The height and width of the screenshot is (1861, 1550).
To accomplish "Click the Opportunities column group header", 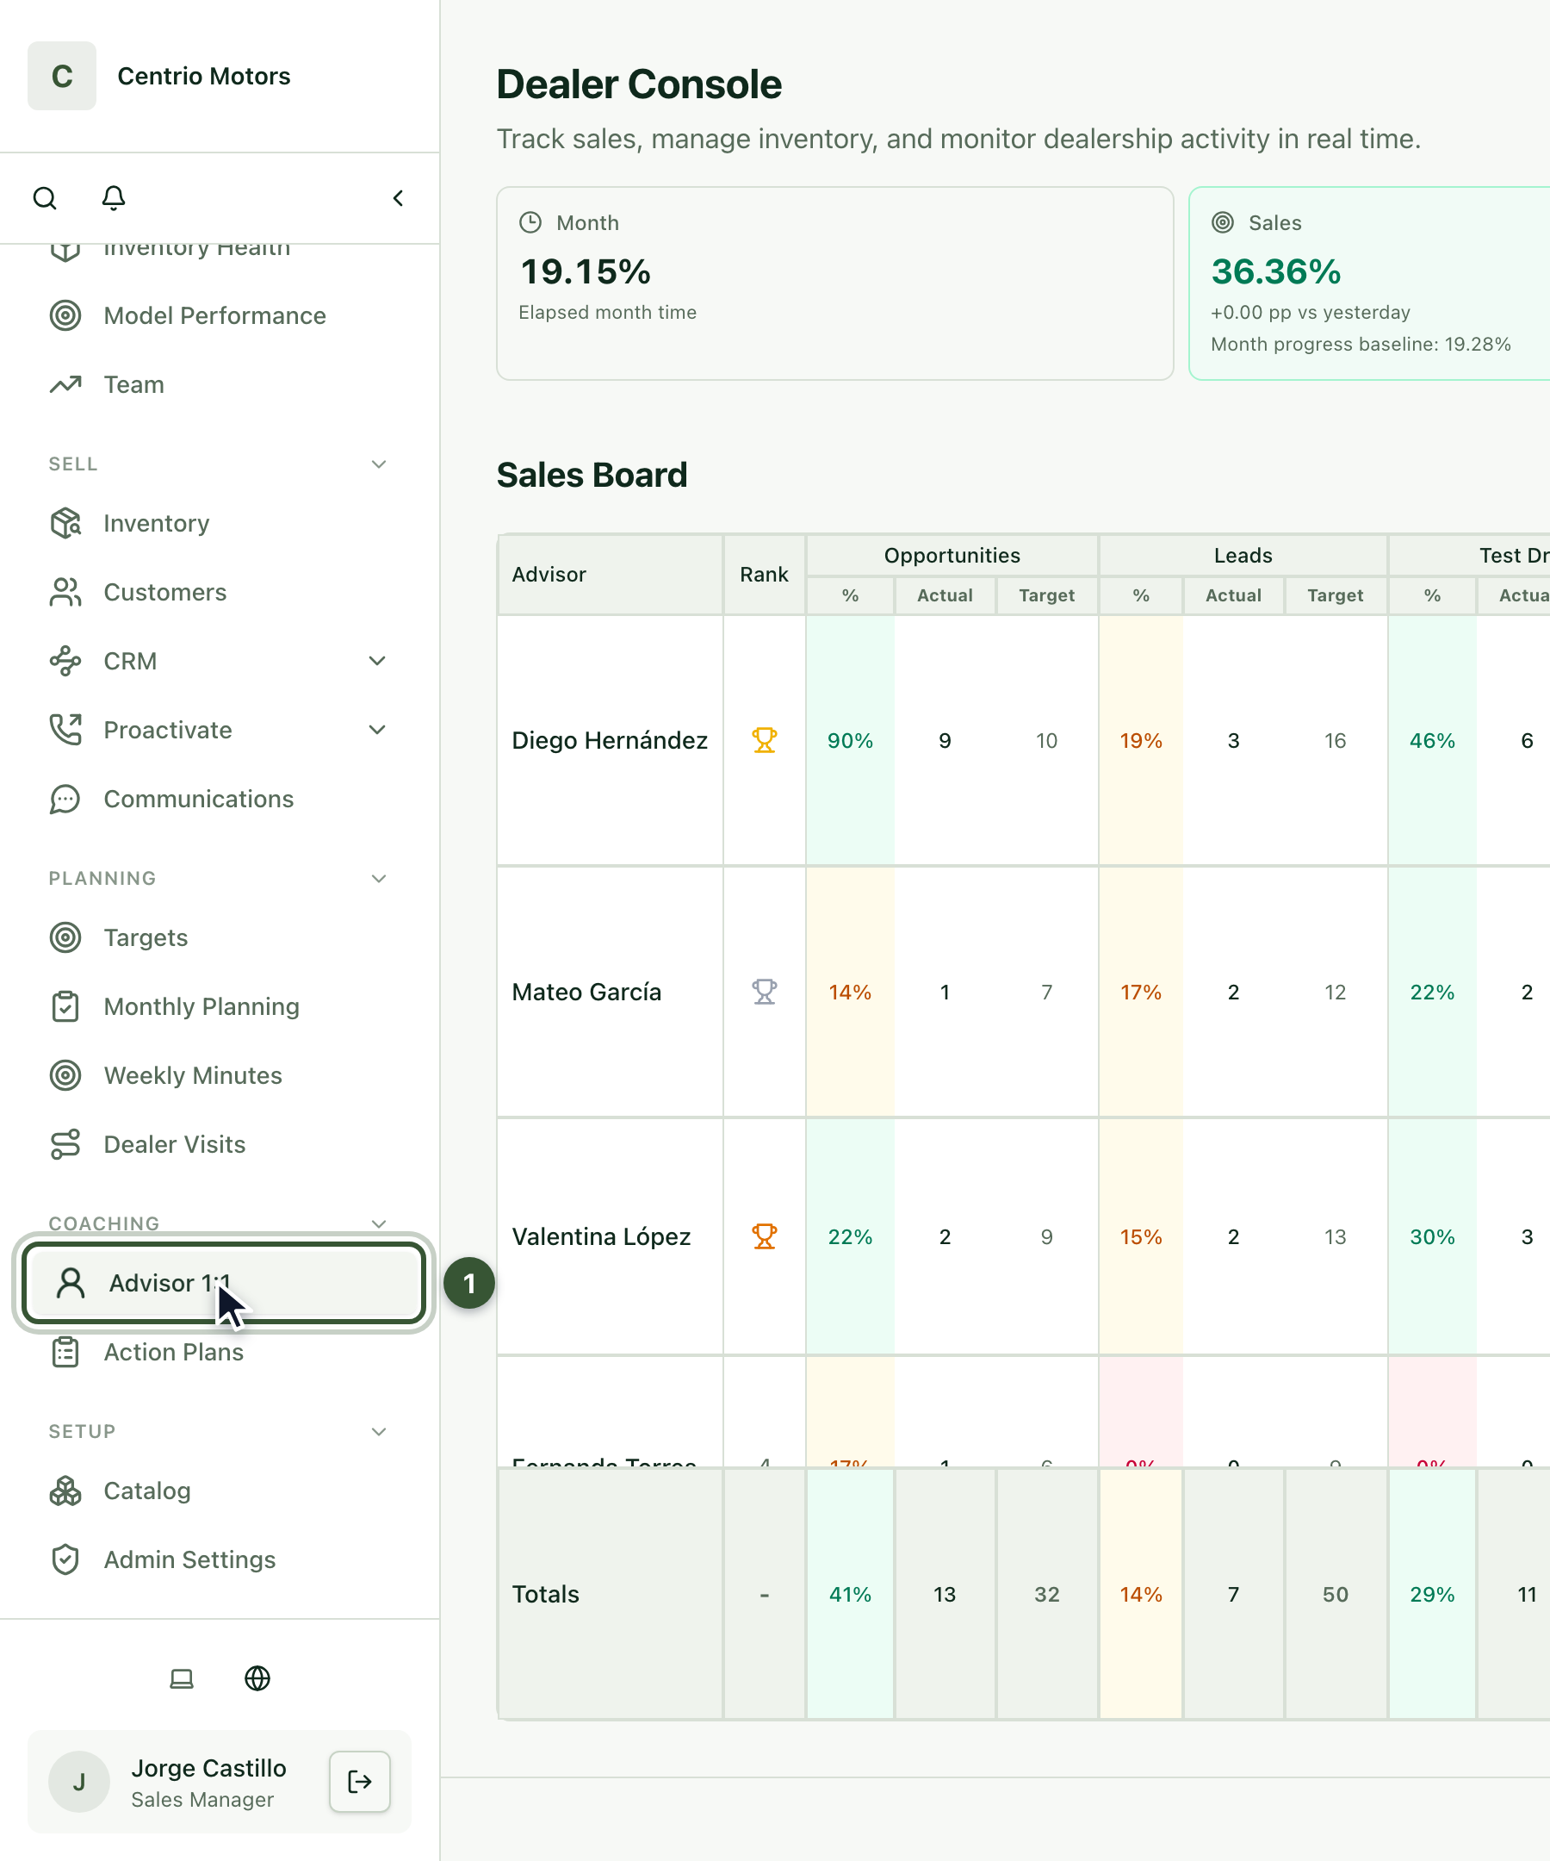I will tap(952, 556).
